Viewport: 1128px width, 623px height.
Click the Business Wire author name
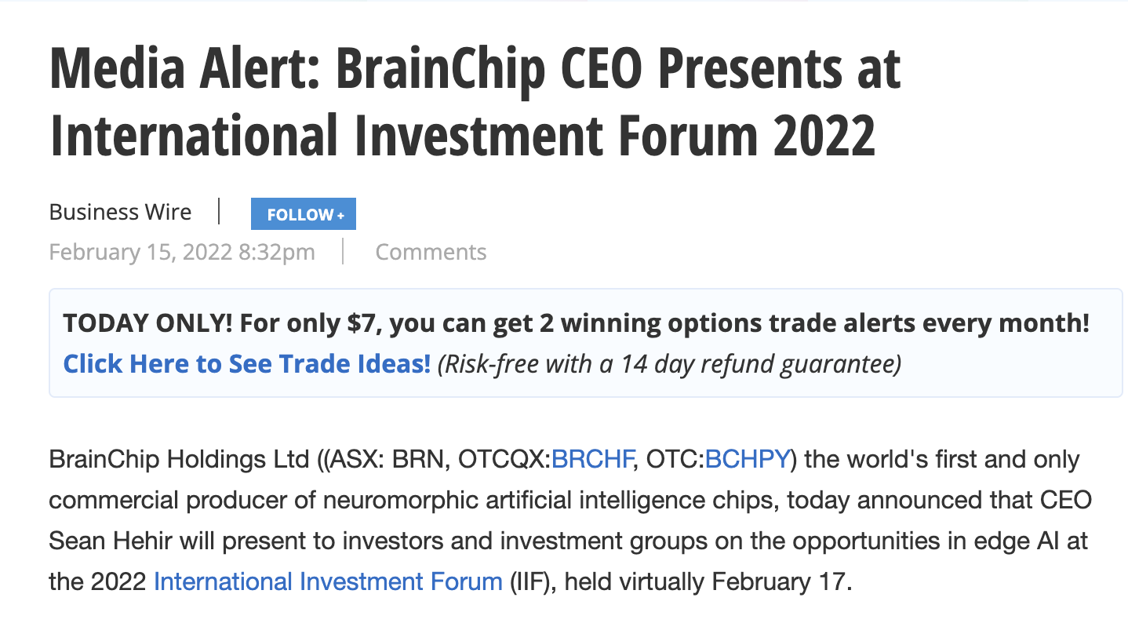120,212
